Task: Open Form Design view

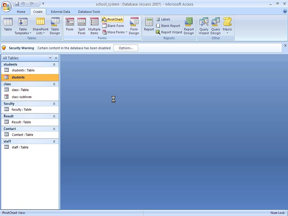Action: [134, 26]
